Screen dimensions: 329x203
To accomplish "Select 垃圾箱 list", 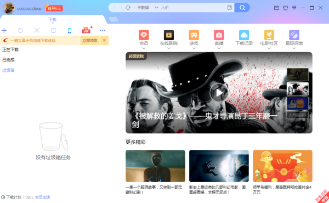I will (8, 70).
